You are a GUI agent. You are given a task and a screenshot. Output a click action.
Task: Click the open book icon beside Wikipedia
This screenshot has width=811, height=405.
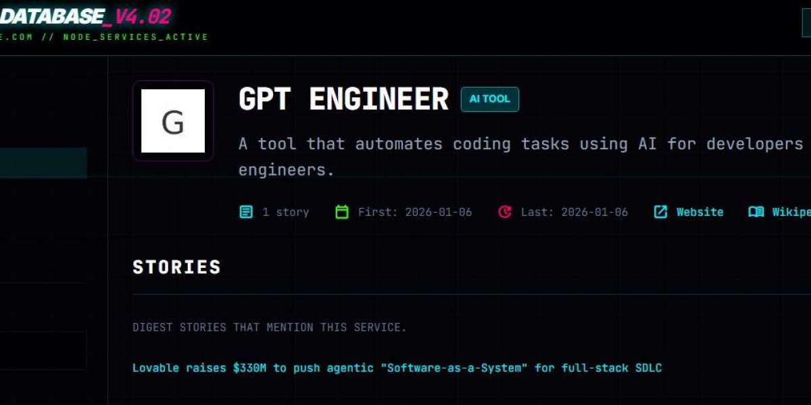point(756,212)
